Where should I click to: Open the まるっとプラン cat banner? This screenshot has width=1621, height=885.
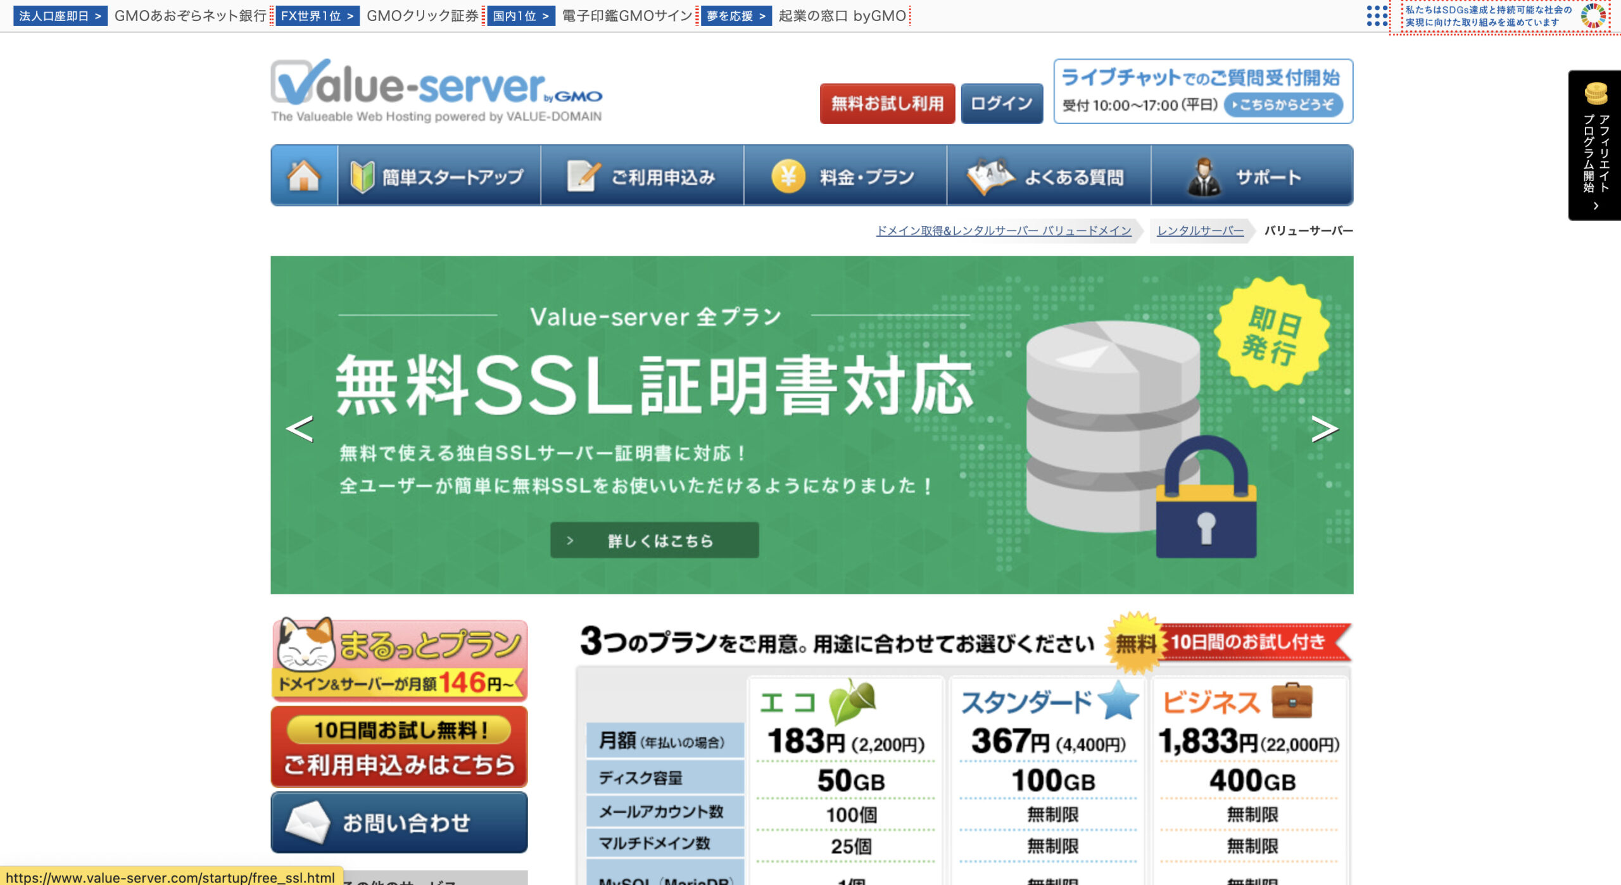pos(399,659)
